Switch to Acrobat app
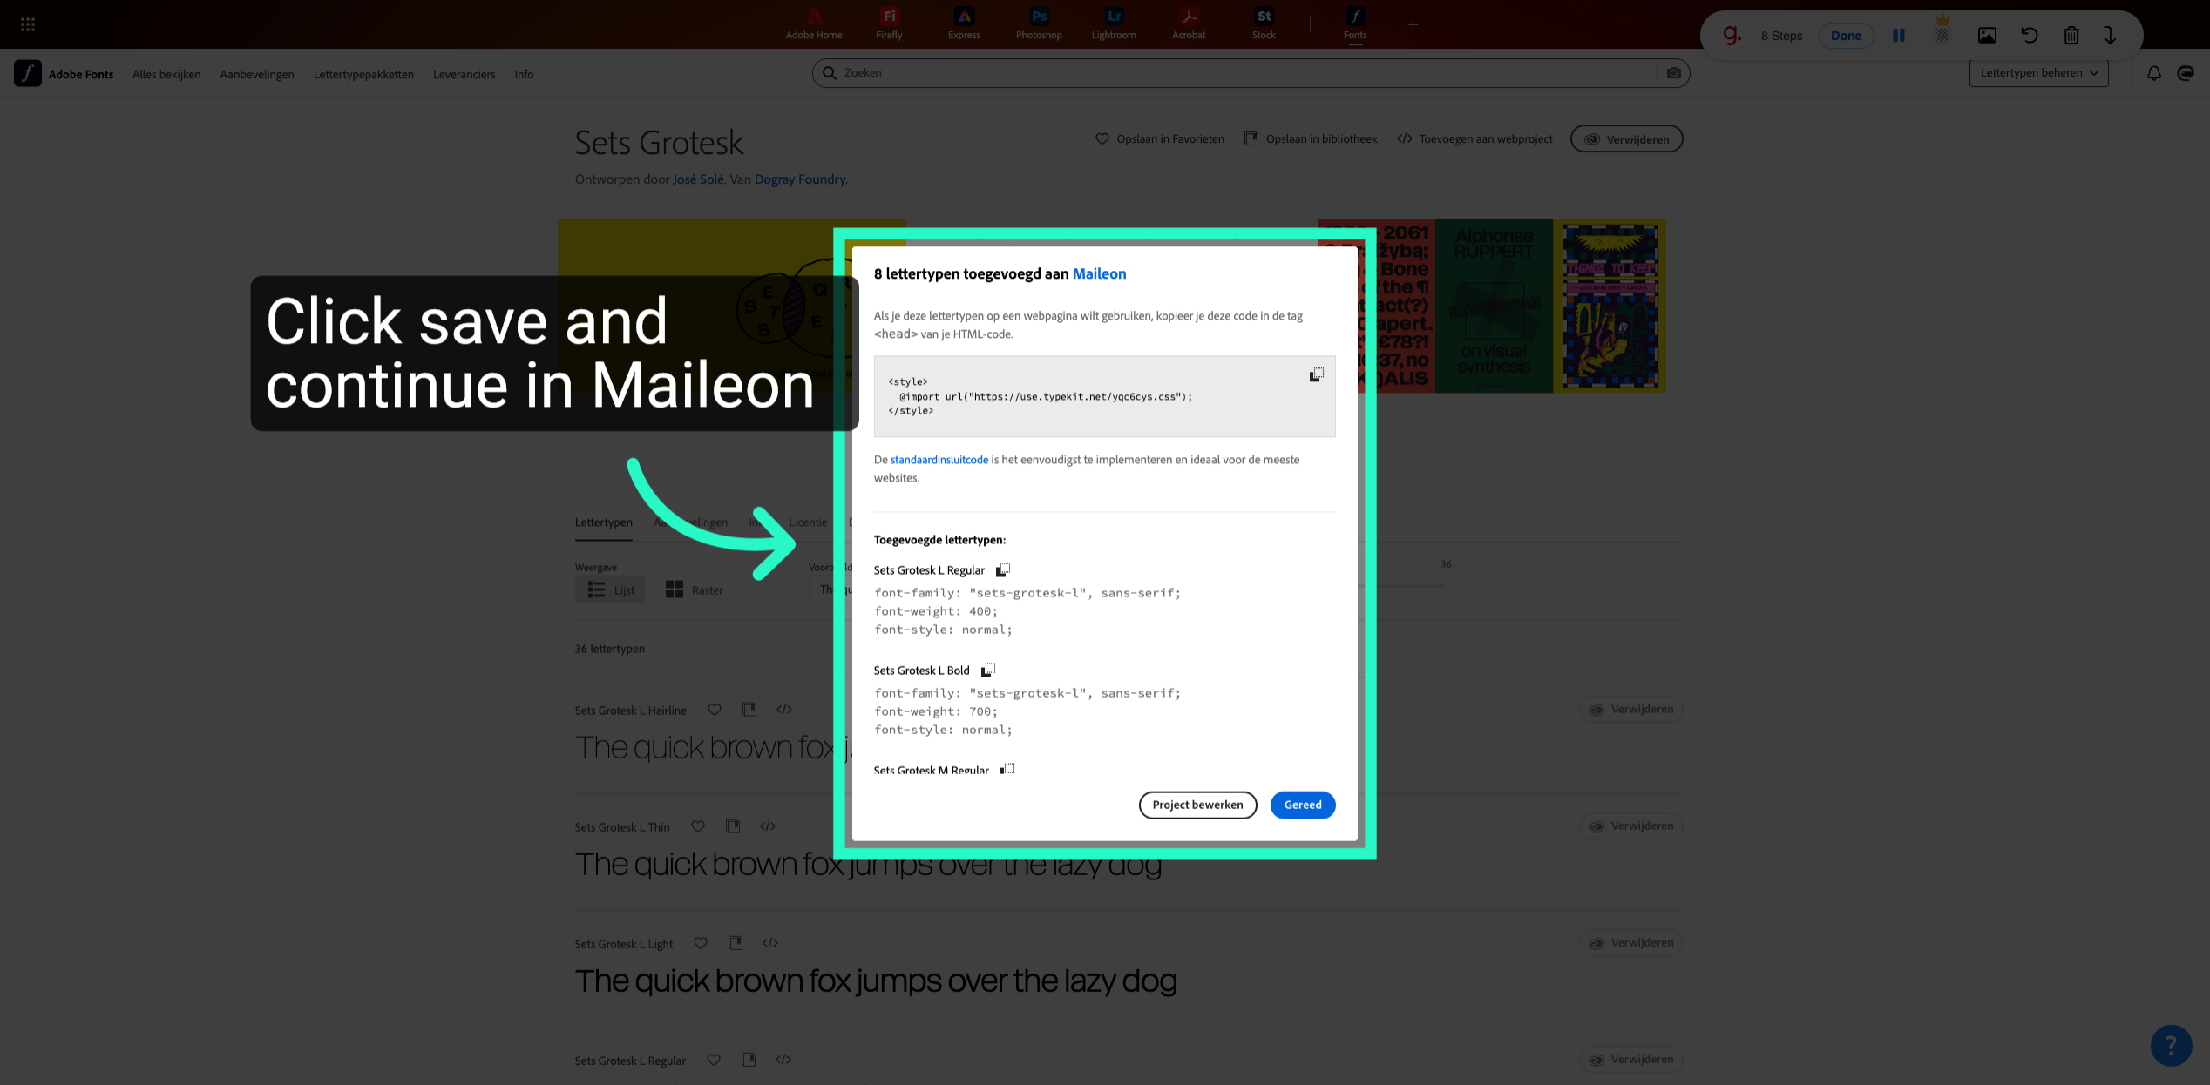The image size is (2210, 1085). (1189, 24)
